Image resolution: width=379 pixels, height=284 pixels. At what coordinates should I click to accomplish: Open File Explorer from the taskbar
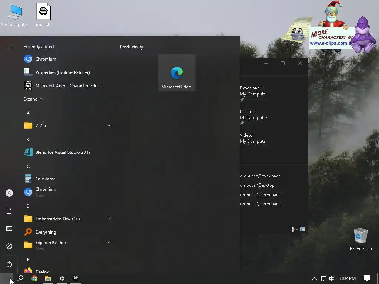pyautogui.click(x=48, y=278)
